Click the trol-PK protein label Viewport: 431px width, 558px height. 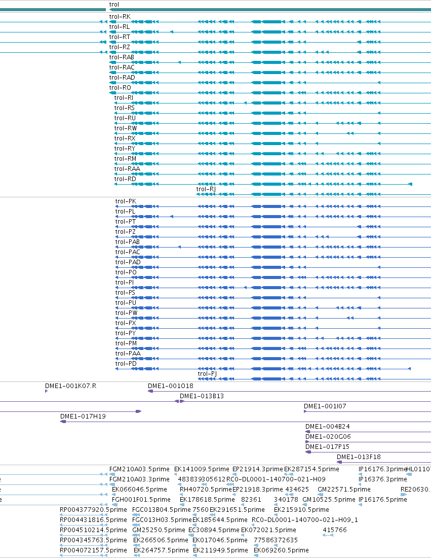pyautogui.click(x=126, y=201)
